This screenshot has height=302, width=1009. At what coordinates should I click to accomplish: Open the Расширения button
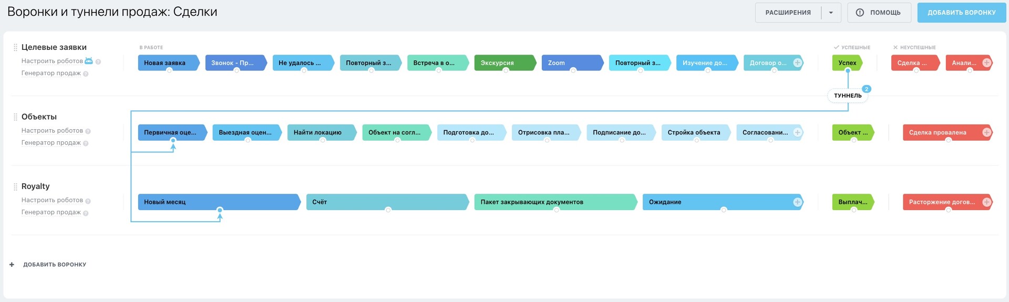[787, 13]
